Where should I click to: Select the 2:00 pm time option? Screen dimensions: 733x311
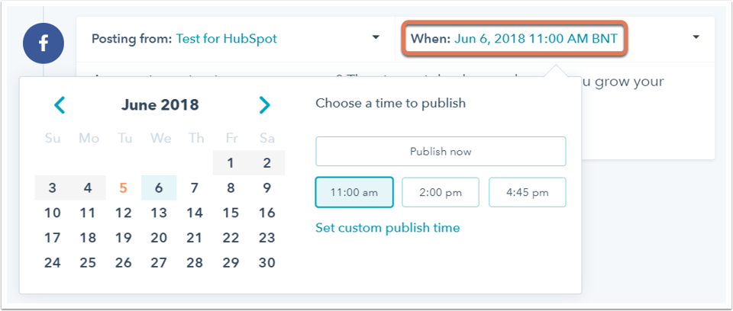click(441, 192)
